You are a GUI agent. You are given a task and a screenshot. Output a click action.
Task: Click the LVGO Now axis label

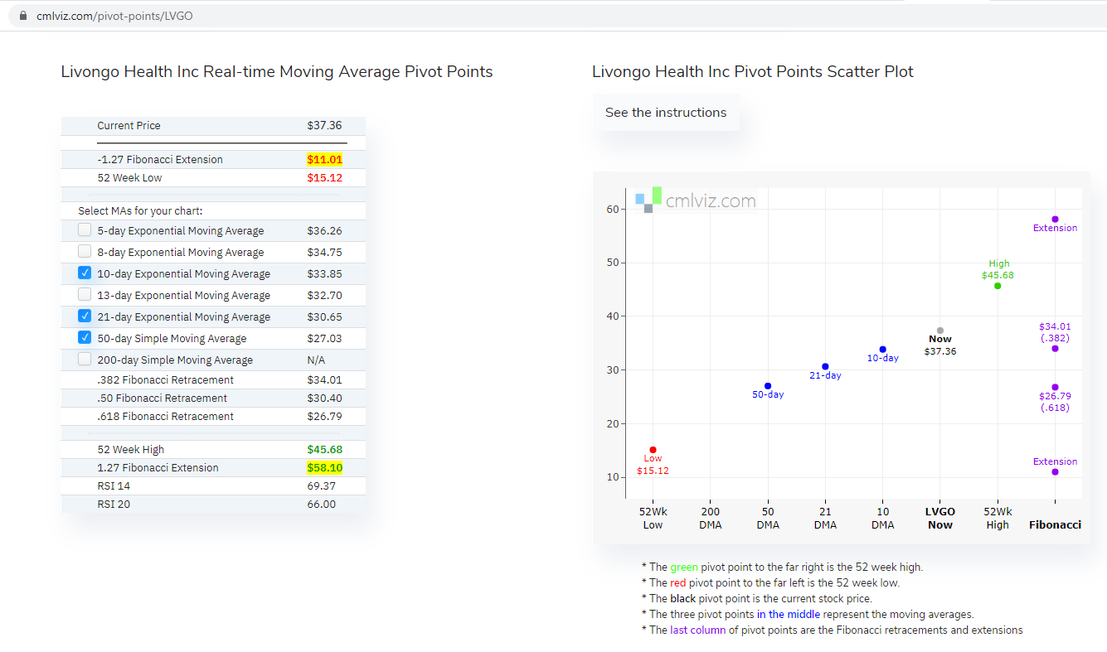940,518
